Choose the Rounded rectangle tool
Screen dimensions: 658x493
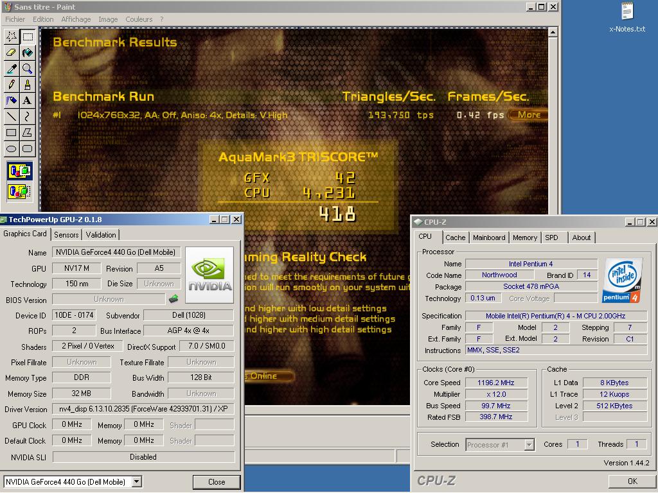27,148
